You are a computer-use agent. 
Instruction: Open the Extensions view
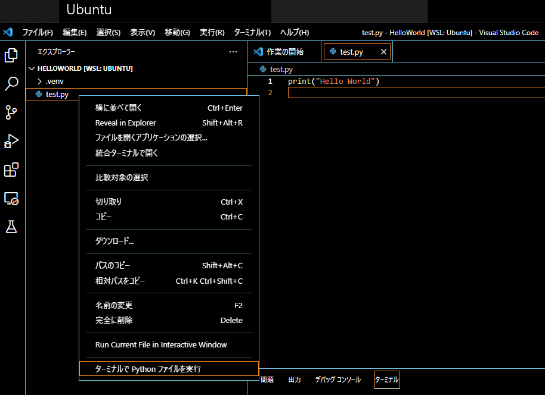(11, 170)
